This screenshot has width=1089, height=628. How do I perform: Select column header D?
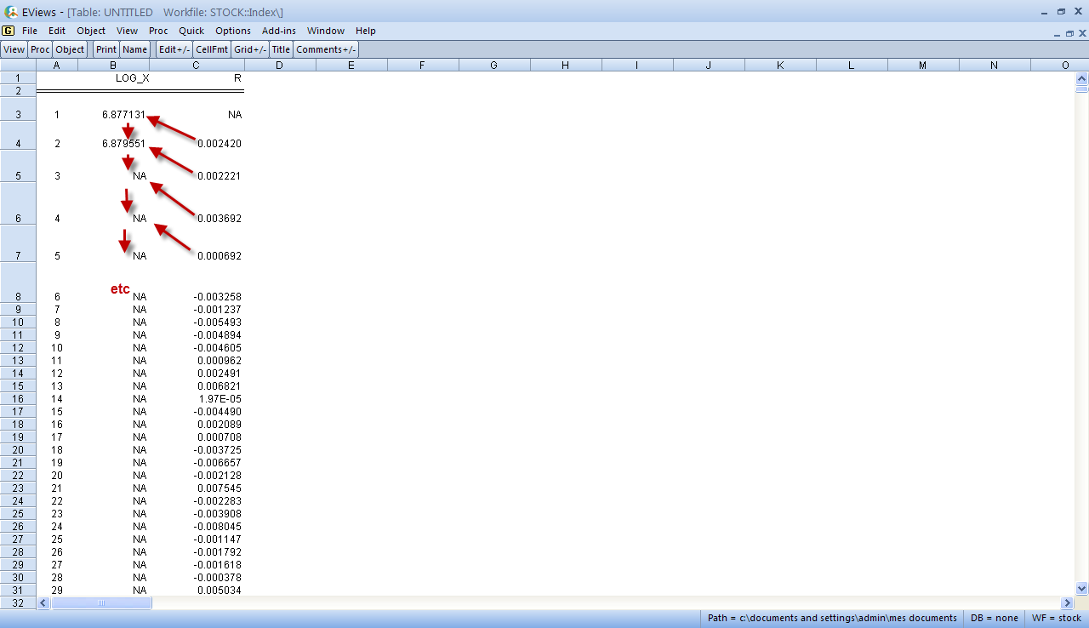(280, 66)
